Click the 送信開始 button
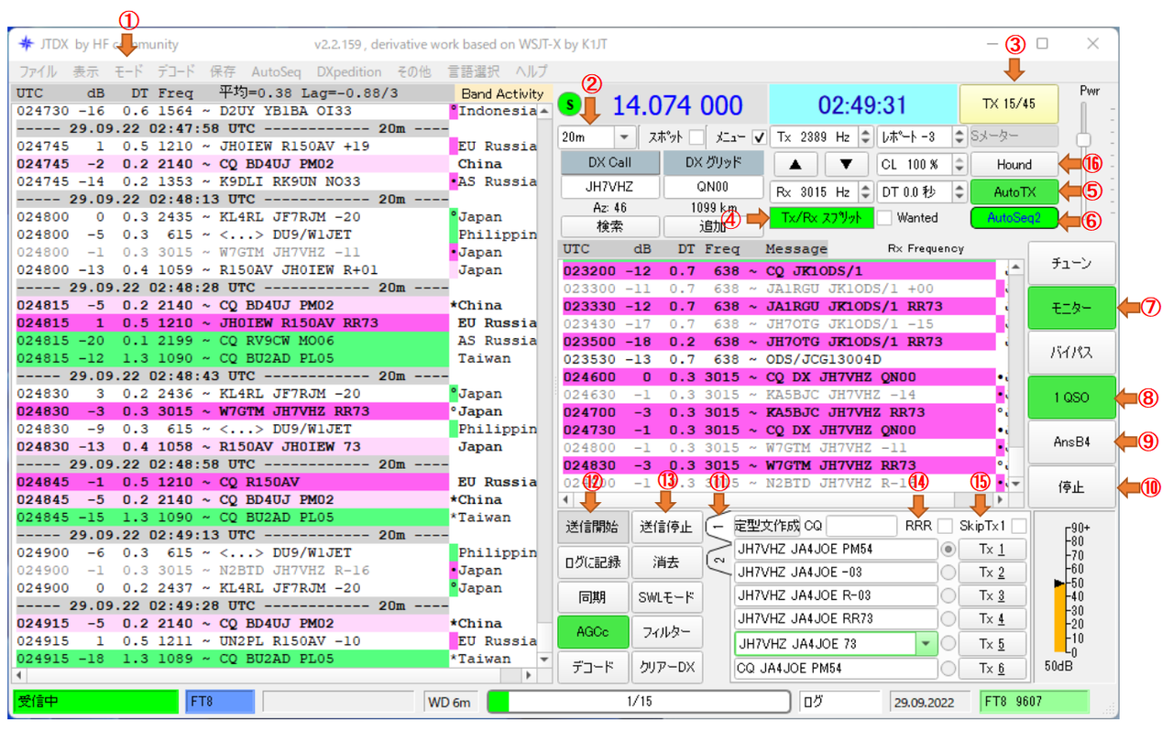This screenshot has height=731, width=1173. click(592, 527)
